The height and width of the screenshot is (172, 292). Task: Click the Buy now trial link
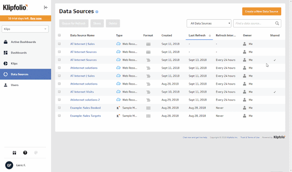coord(36,18)
